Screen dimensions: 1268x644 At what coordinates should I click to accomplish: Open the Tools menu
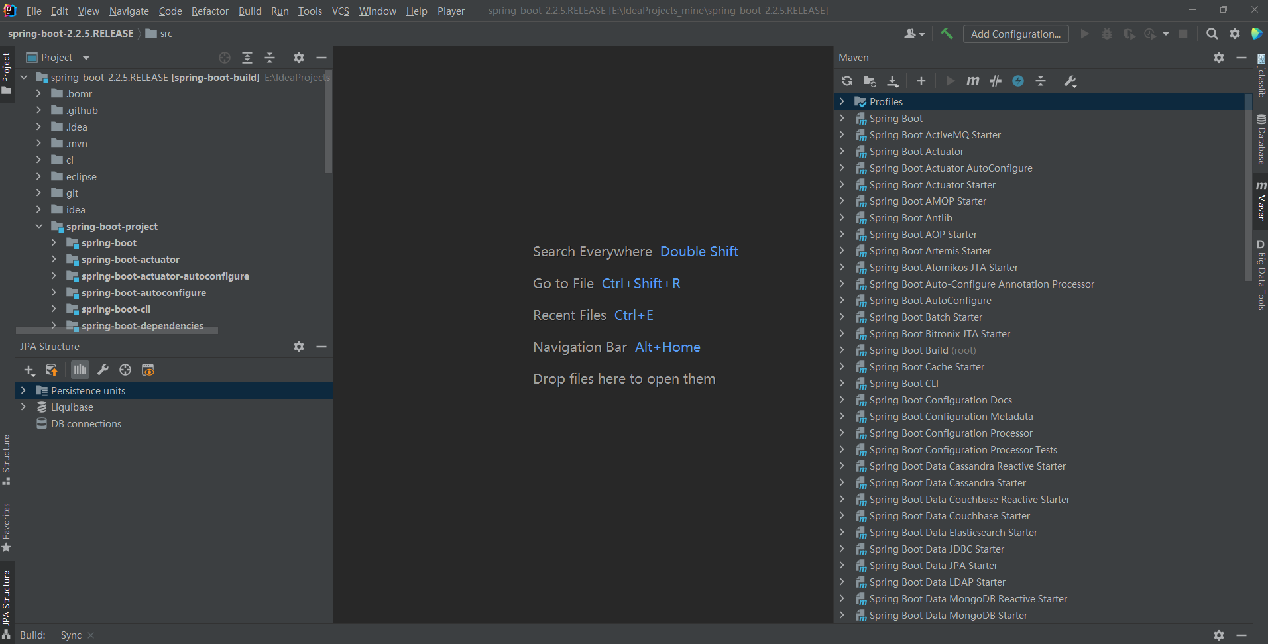pos(310,11)
